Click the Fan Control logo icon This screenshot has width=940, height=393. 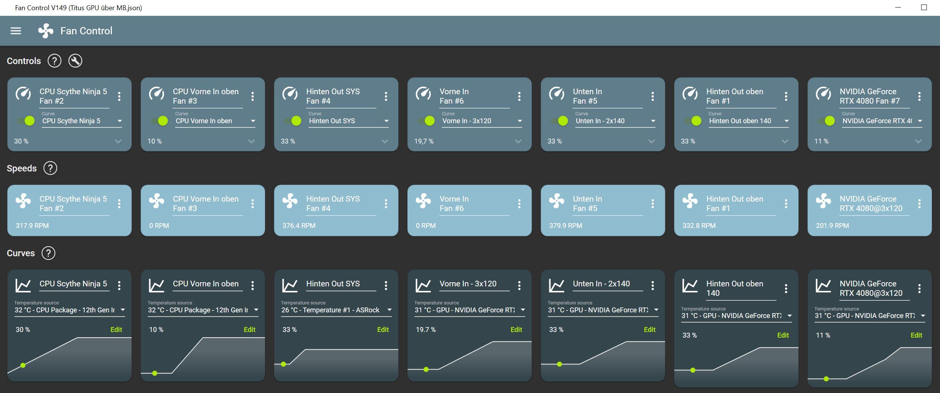point(46,31)
